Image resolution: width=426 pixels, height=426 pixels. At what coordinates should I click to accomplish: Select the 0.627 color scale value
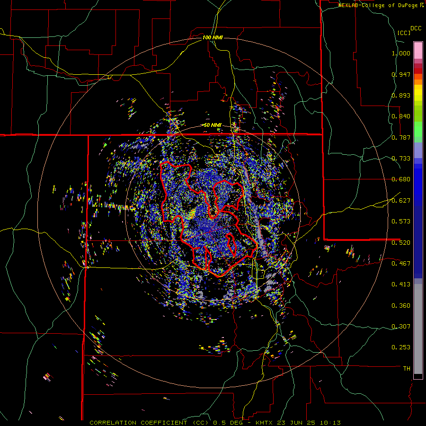(401, 201)
